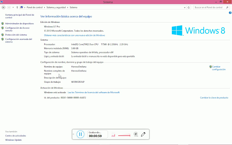The image size is (232, 145).
Task: Adjust the red volume slider
Action: (x=124, y=135)
